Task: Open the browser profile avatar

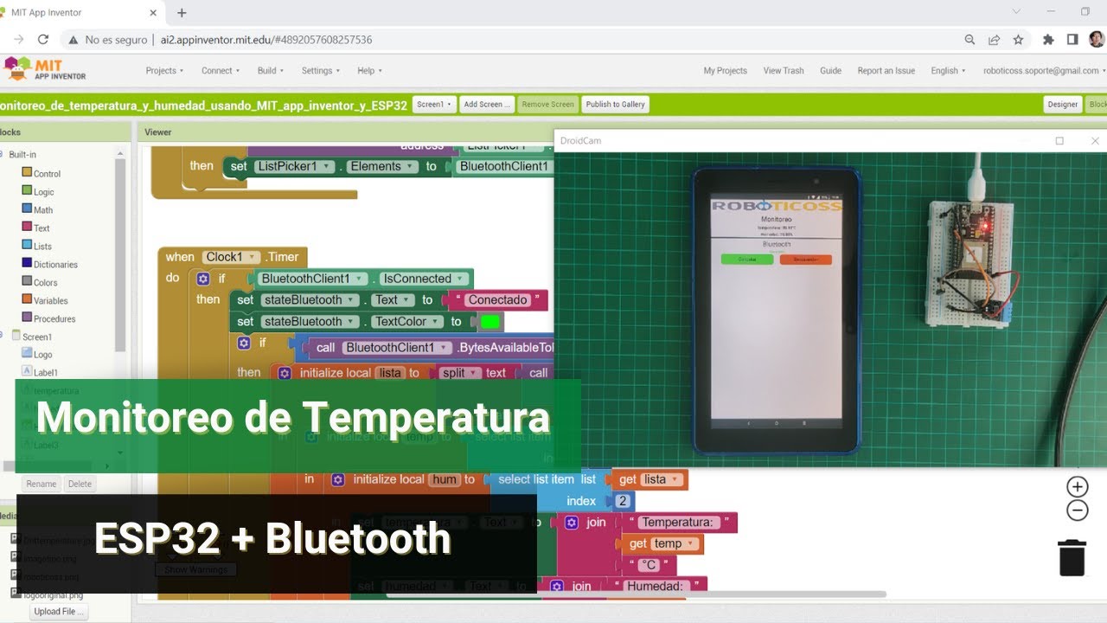Action: [x=1096, y=39]
